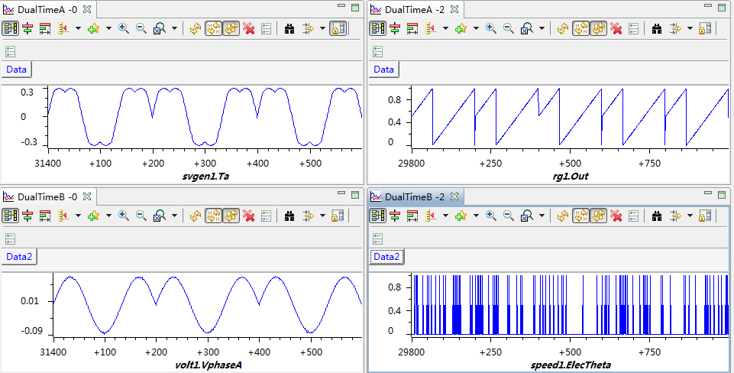This screenshot has height=373, width=734.
Task: Click the red X icon in DualTimeB -2
Action: pos(616,216)
